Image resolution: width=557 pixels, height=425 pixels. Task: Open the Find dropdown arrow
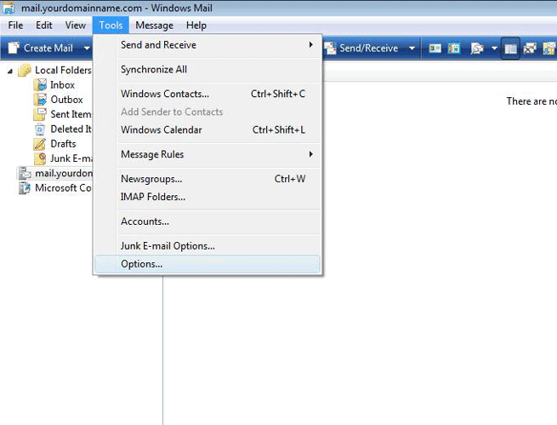(494, 48)
